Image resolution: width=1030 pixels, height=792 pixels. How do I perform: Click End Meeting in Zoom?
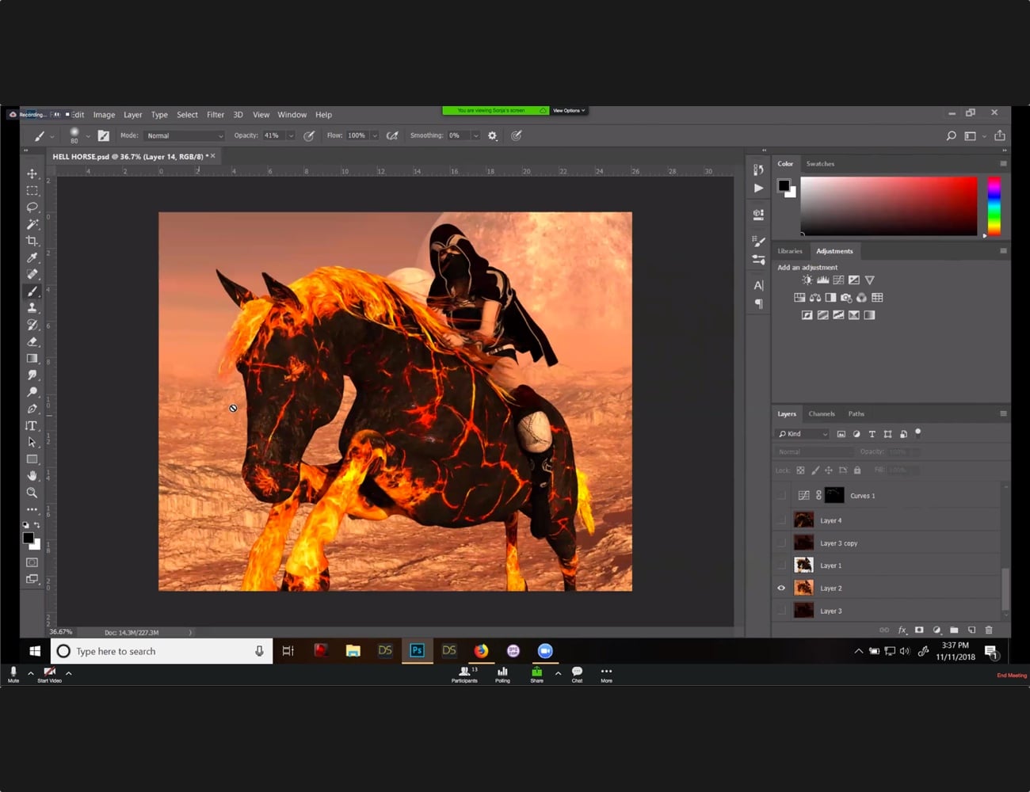(1011, 676)
